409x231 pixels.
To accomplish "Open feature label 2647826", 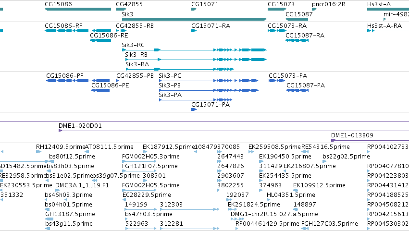I will (x=231, y=166).
